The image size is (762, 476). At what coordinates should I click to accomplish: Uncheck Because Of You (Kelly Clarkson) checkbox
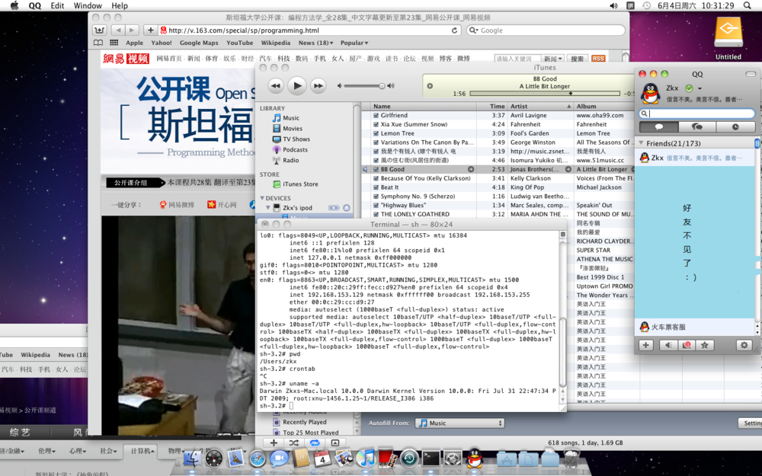376,178
